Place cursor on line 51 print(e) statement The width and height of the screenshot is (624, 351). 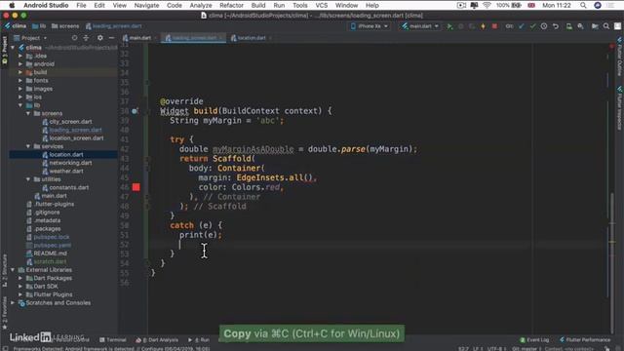click(201, 235)
